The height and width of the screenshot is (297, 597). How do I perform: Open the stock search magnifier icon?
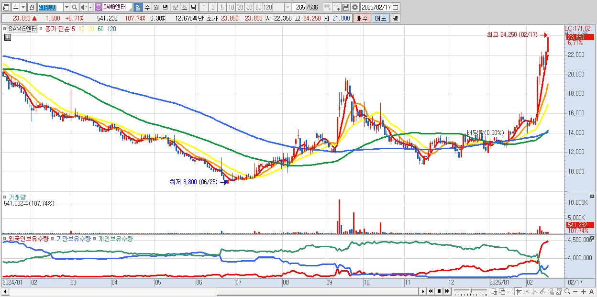coord(75,7)
